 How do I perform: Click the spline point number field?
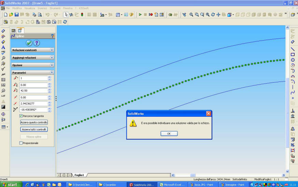(33, 78)
